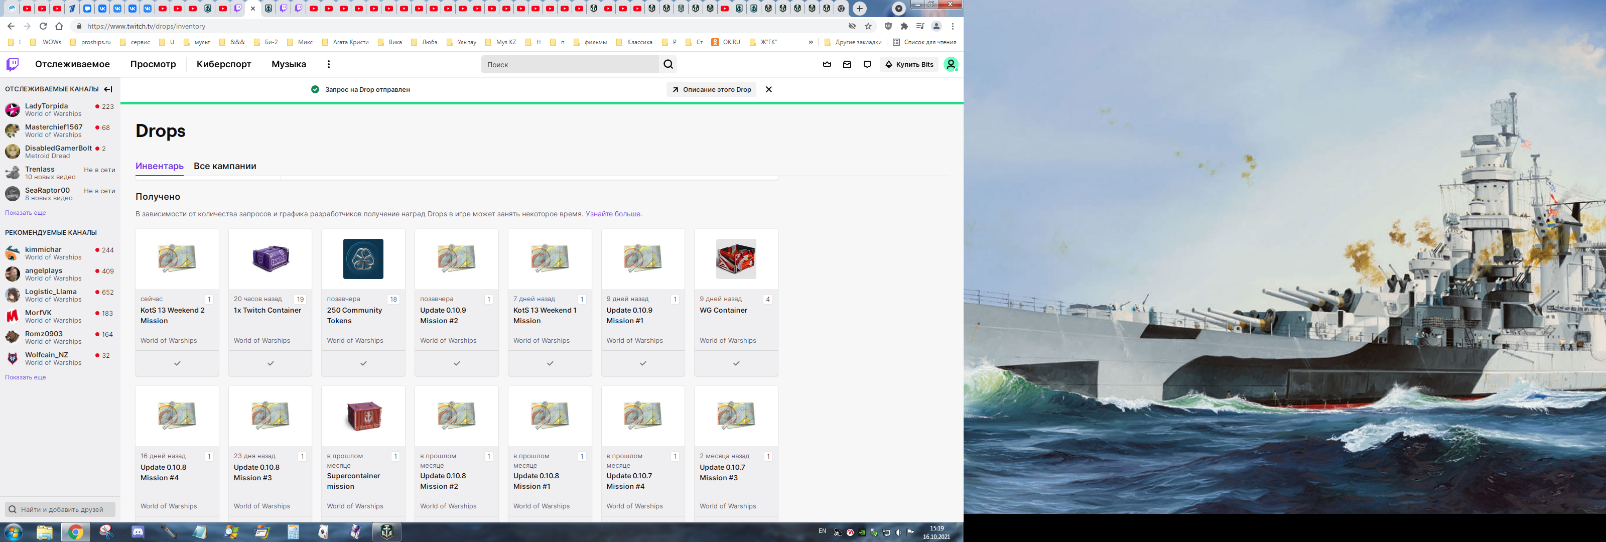Expand hidden bookmarks chevron
The image size is (1606, 542).
(811, 43)
